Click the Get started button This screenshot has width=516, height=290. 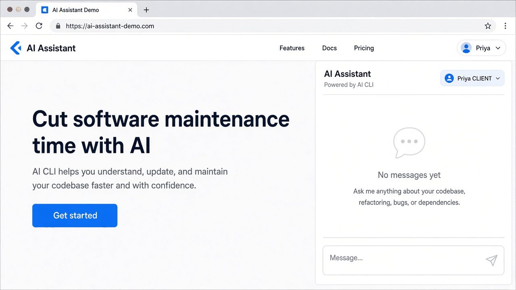point(75,215)
